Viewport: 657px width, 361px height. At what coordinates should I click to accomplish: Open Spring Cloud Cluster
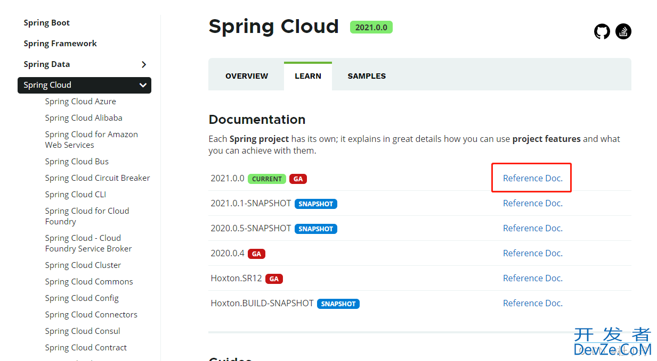(83, 265)
